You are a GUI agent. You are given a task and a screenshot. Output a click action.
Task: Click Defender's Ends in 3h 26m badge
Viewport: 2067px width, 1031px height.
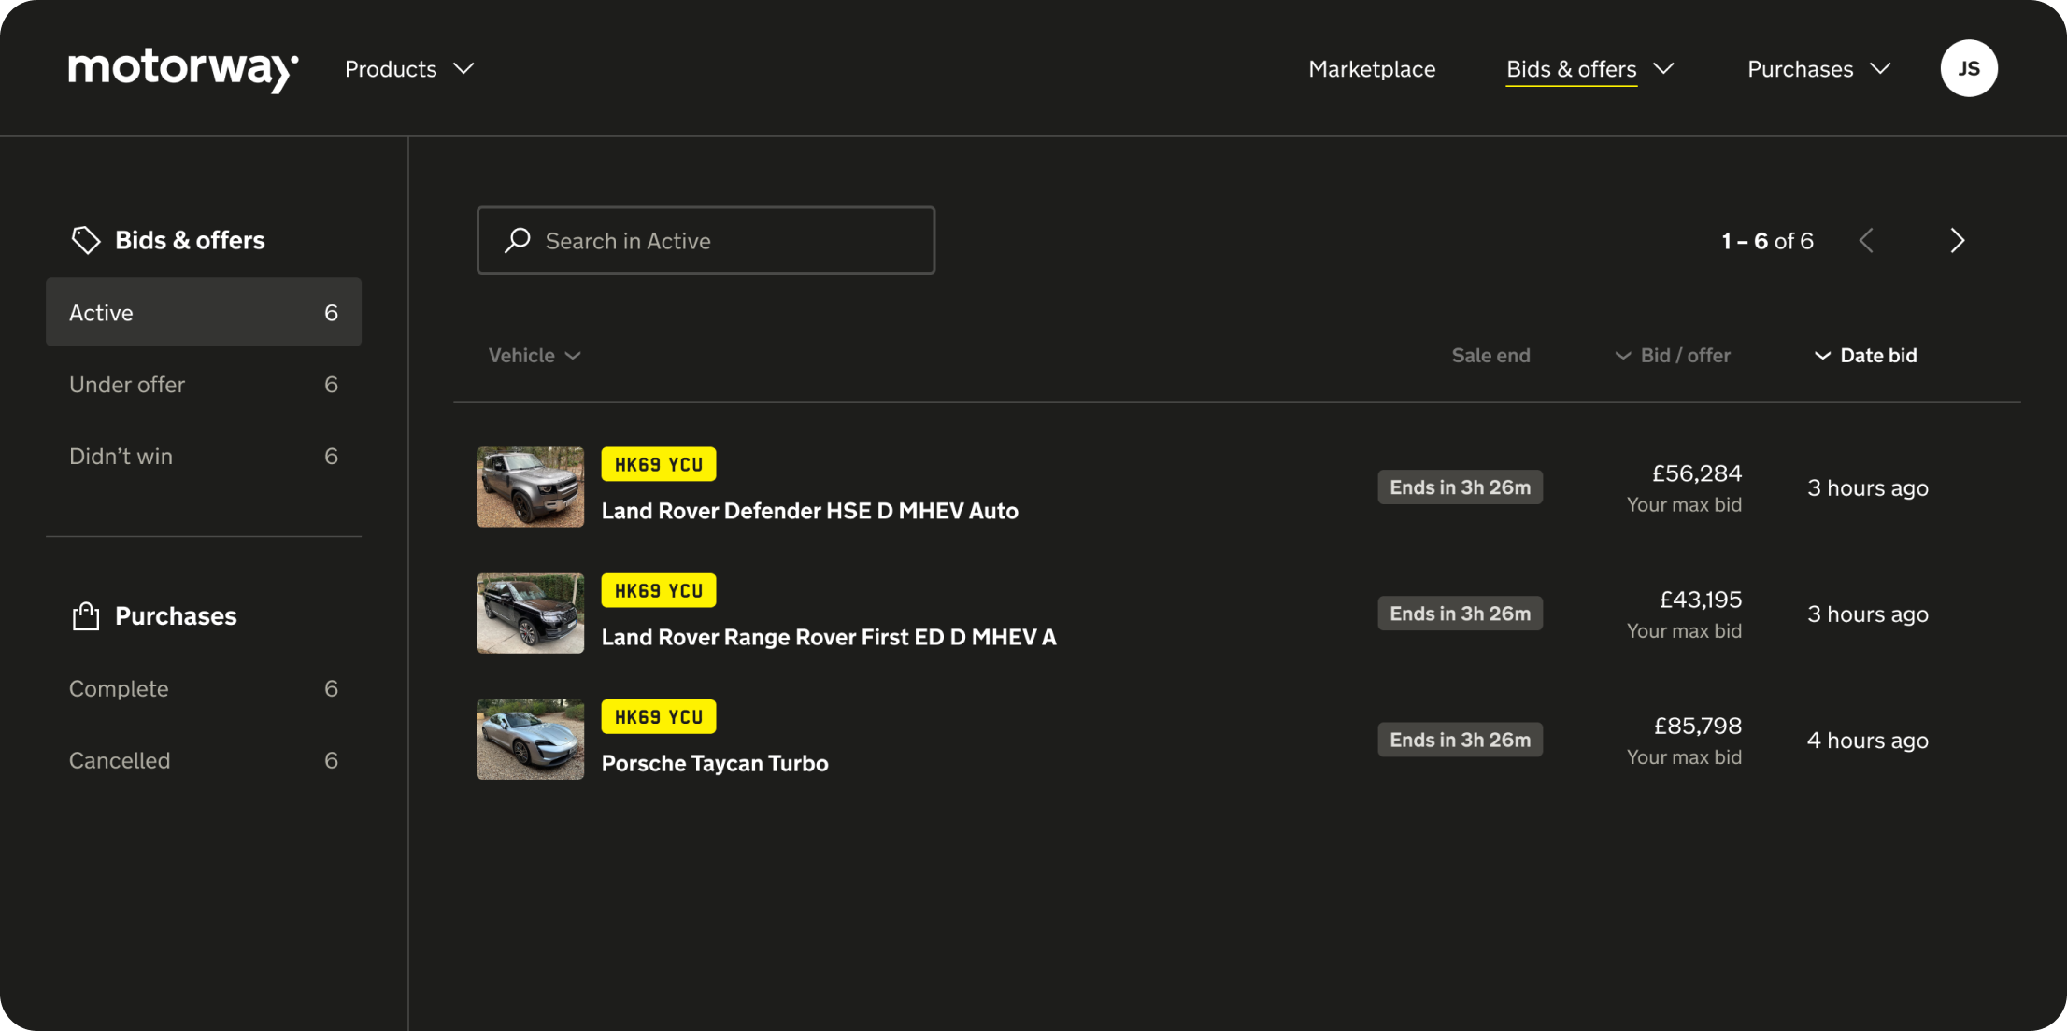1460,487
